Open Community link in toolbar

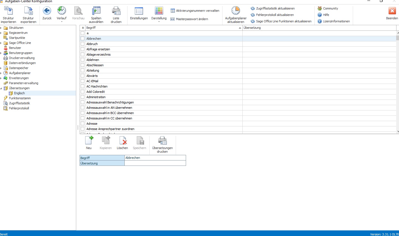(x=328, y=8)
